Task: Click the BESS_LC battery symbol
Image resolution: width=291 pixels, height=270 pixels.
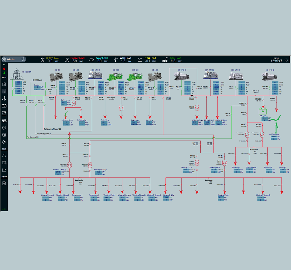Action: (262, 112)
